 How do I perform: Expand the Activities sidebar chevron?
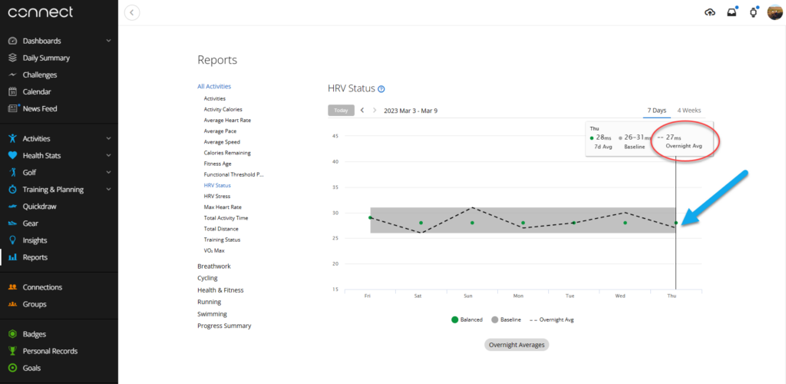click(109, 139)
